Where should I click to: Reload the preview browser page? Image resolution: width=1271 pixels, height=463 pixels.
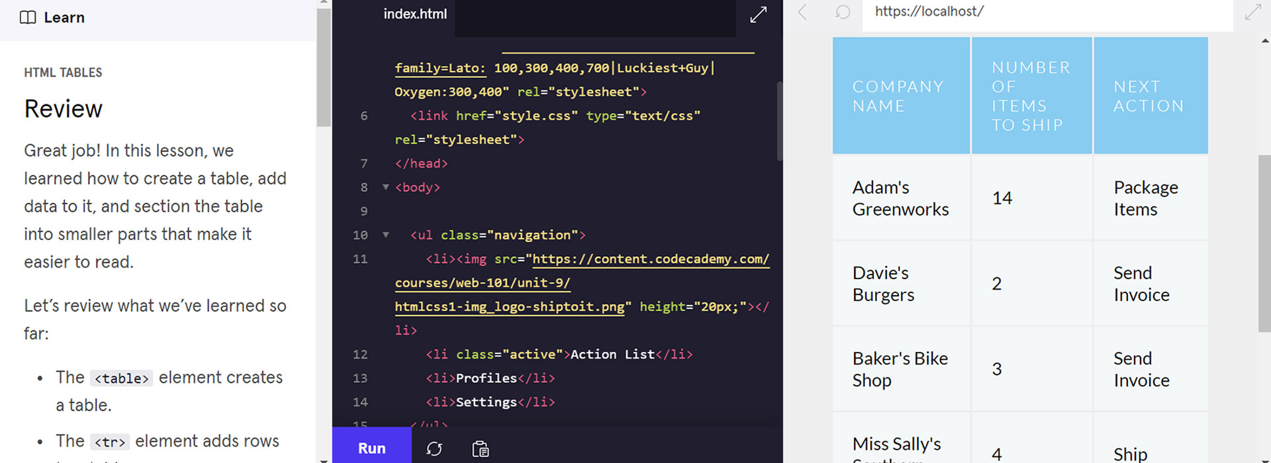[x=842, y=13]
